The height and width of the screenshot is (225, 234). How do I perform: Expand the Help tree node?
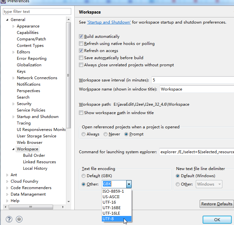coord(7,201)
